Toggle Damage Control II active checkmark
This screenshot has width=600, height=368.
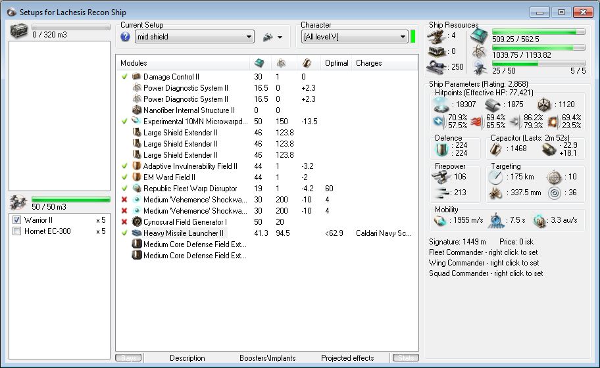(x=124, y=76)
